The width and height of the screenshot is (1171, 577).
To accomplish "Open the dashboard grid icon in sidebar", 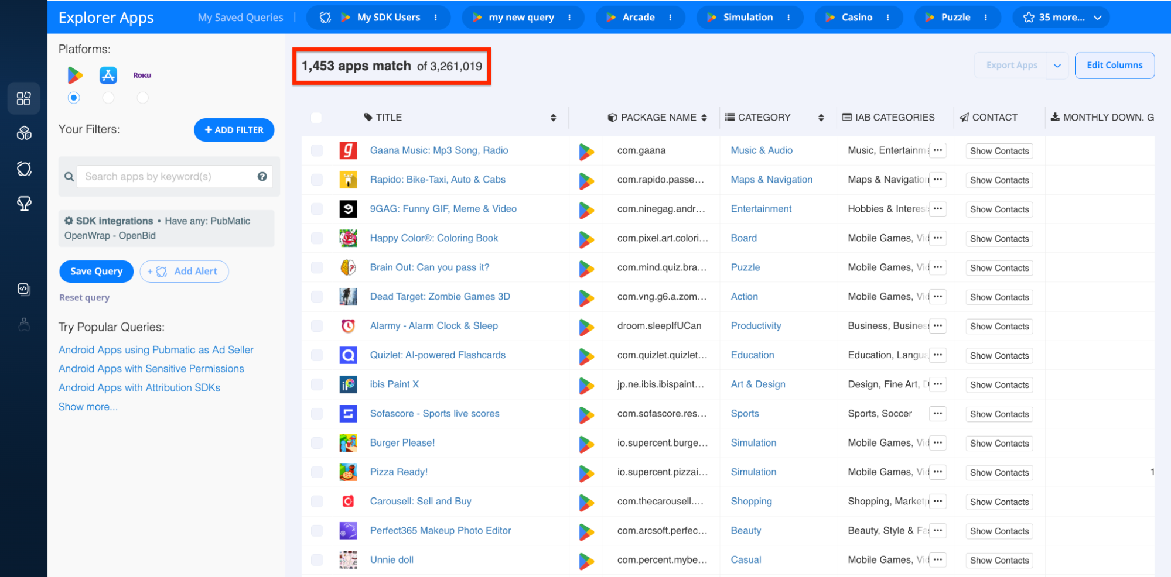I will click(24, 98).
